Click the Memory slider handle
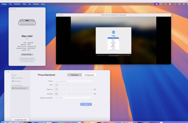The image size is (188, 123). (72, 89)
